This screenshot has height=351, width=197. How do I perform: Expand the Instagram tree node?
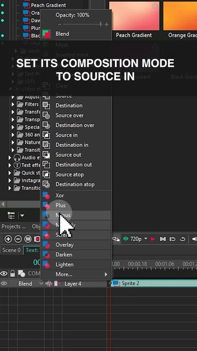10,180
